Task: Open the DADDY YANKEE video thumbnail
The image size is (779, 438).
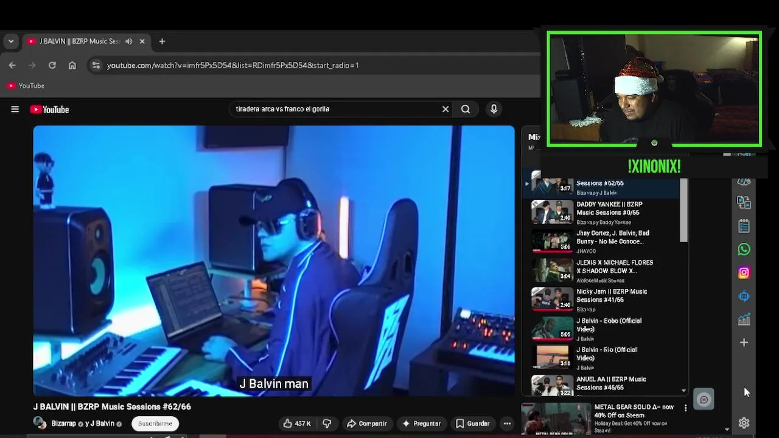Action: pos(552,212)
